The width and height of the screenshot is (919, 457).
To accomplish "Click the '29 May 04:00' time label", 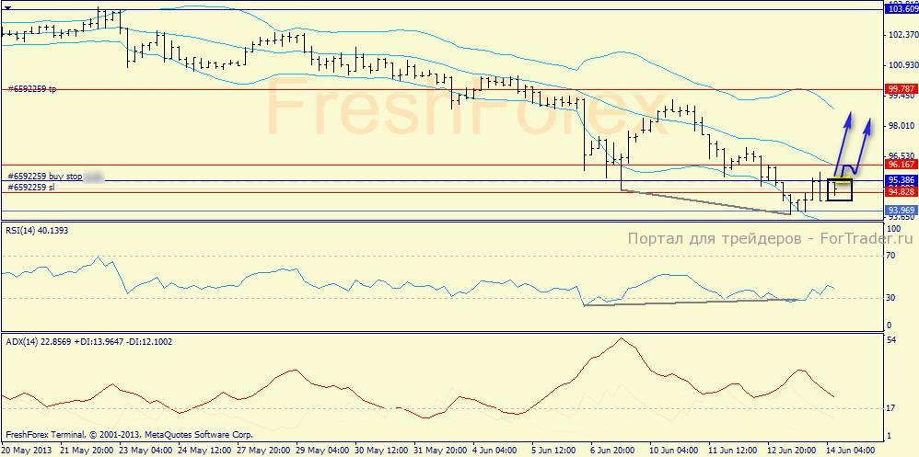I will [x=320, y=451].
